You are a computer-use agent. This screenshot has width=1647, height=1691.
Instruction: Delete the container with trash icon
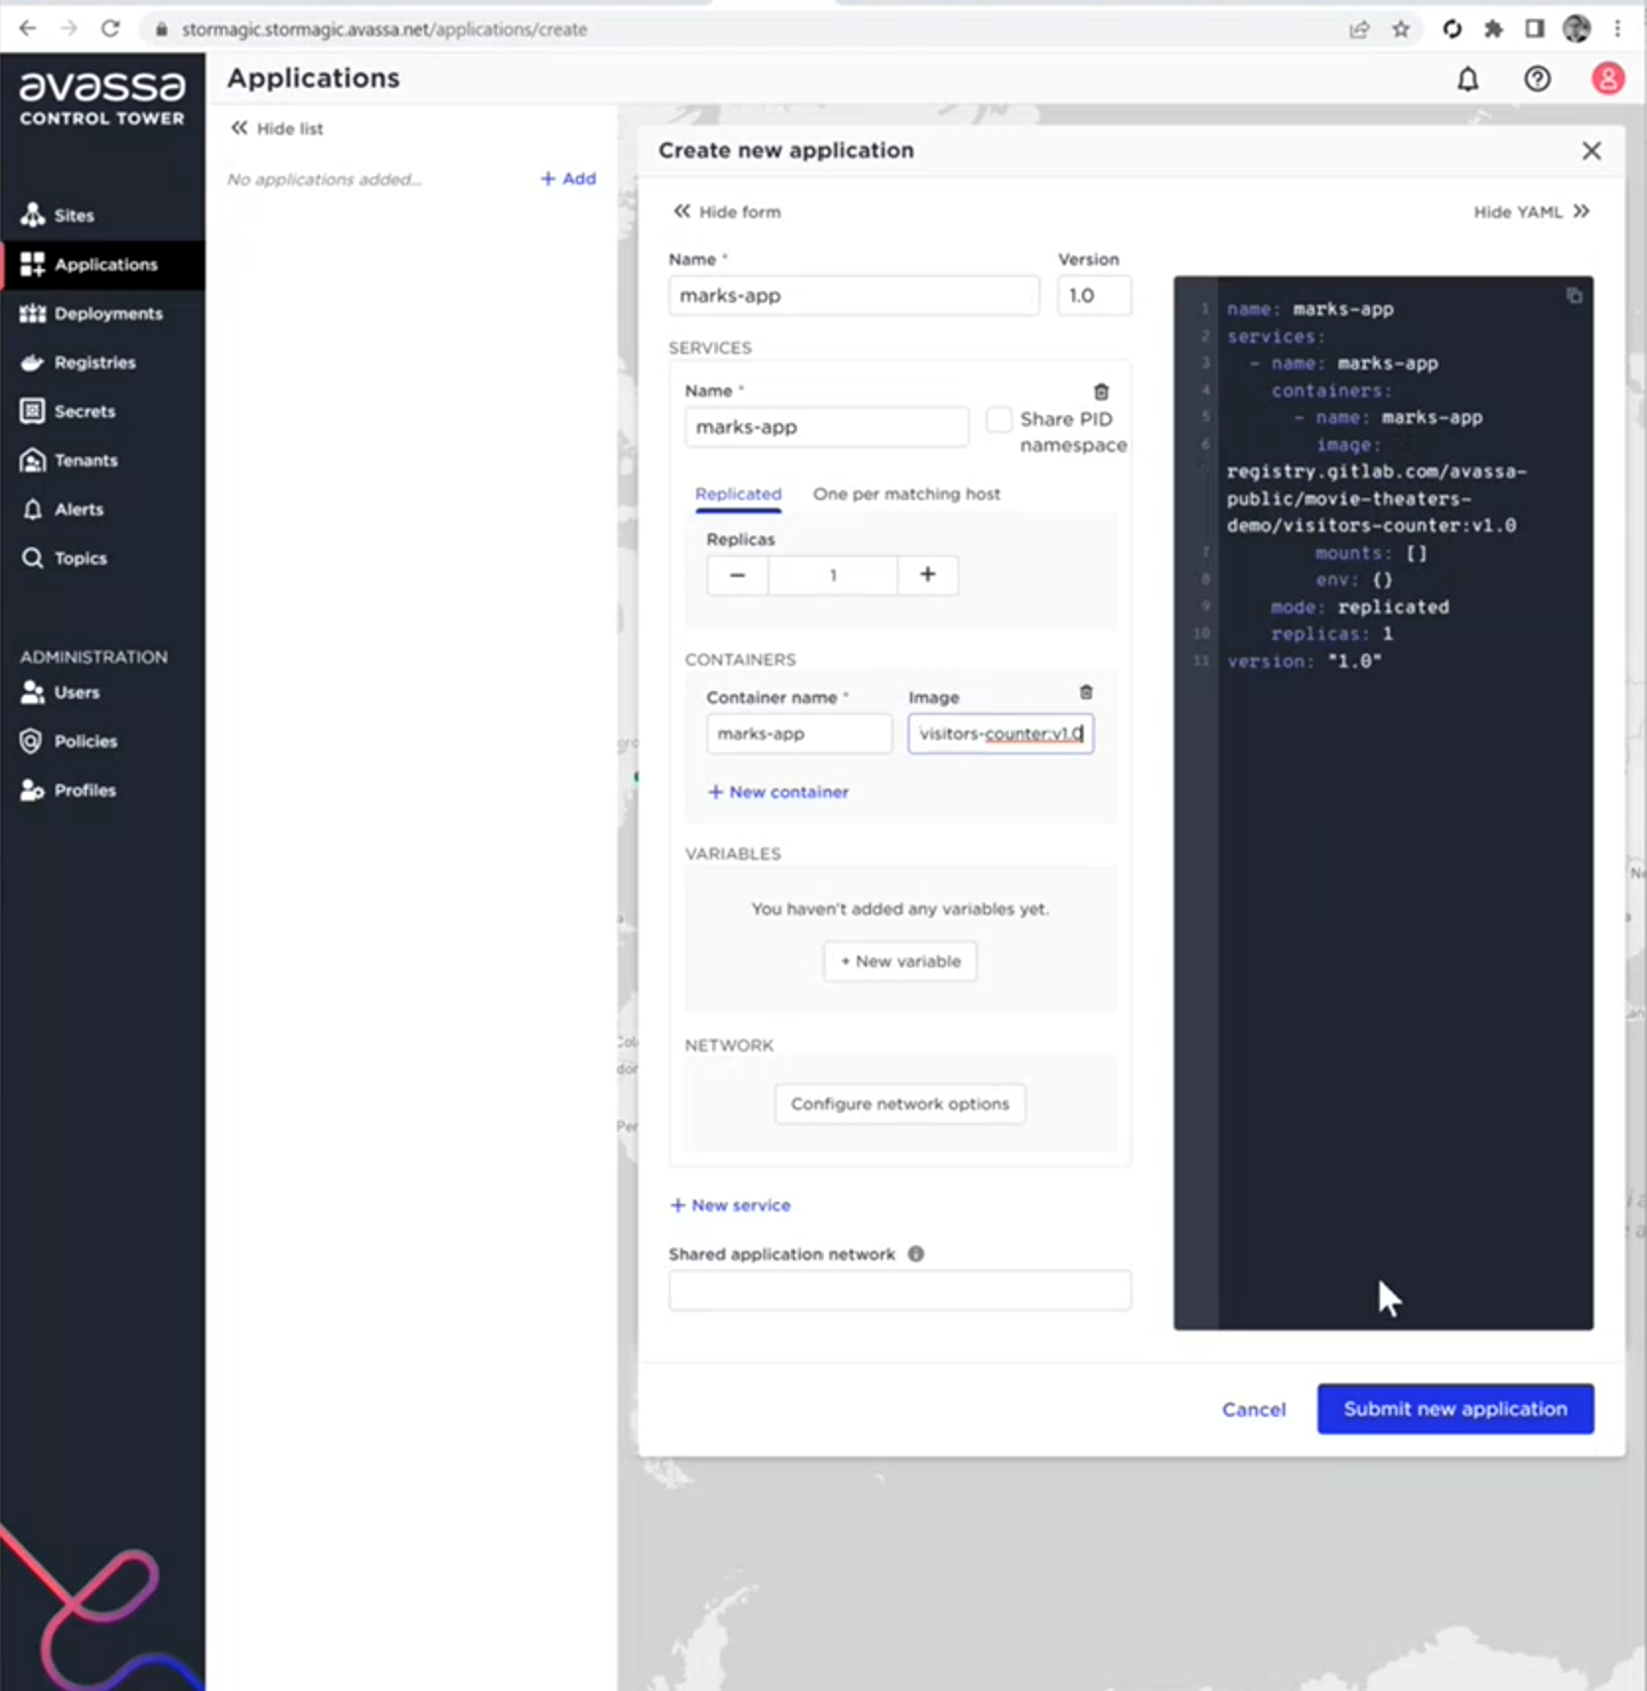coord(1085,692)
